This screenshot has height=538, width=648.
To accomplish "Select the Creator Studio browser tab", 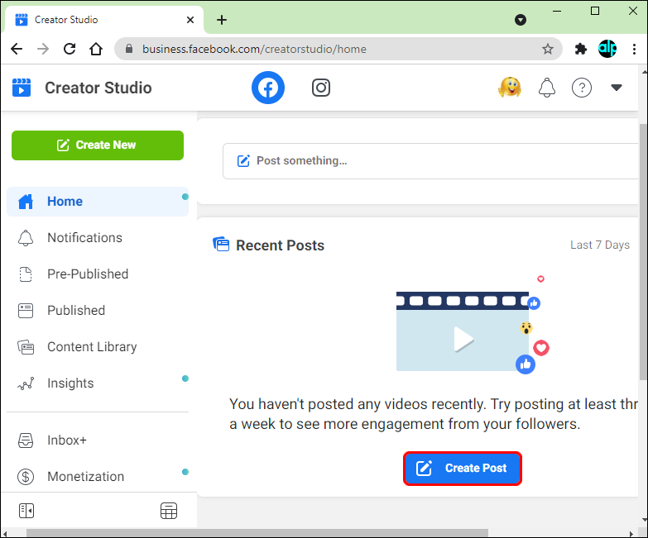I will pos(104,20).
